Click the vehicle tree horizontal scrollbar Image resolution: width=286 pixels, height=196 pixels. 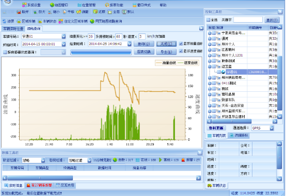[242, 121]
